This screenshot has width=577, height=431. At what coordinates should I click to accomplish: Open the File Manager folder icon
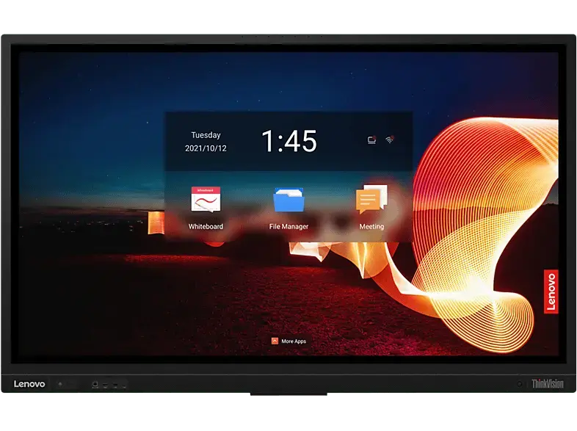(289, 200)
